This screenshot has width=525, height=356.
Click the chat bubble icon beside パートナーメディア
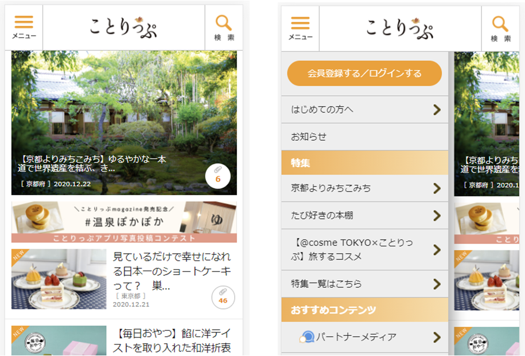point(306,337)
